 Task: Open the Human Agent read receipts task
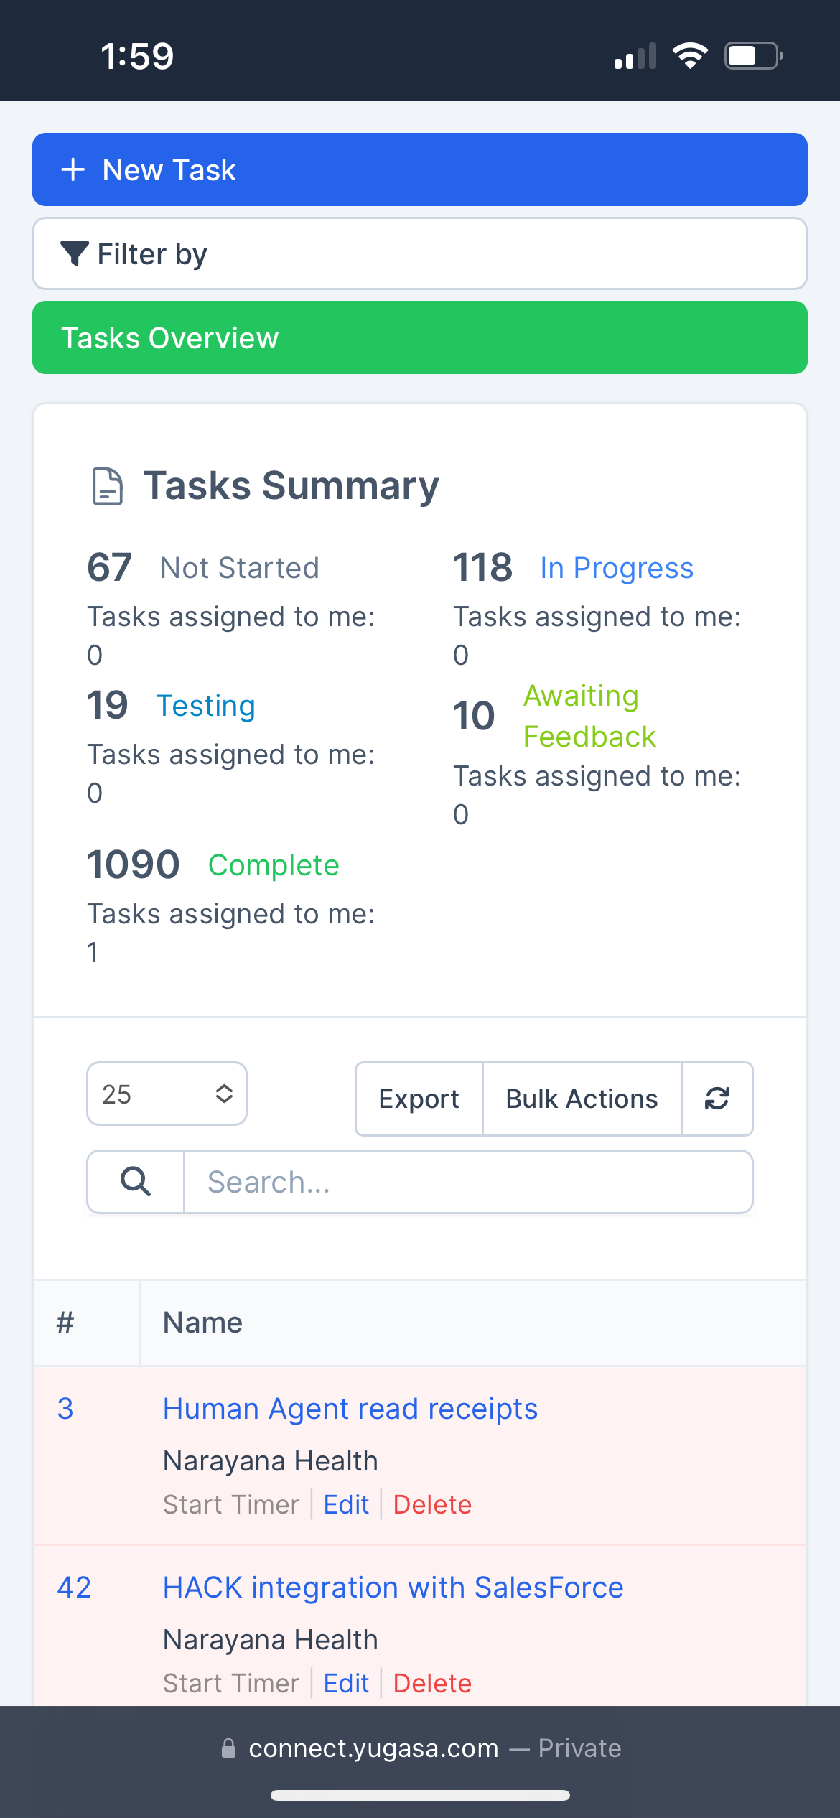pyautogui.click(x=350, y=1408)
